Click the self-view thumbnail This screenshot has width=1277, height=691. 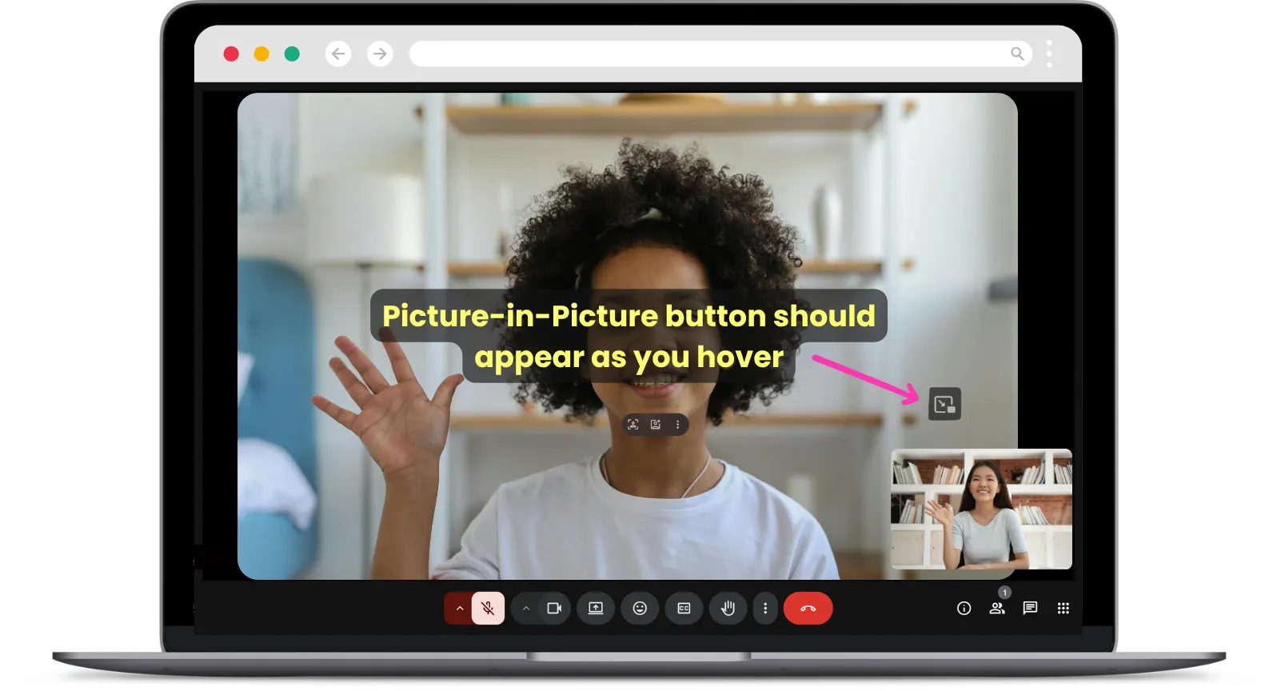(981, 509)
